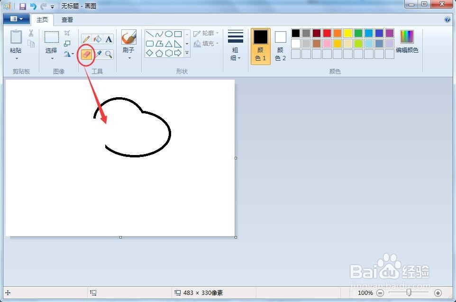Activate the 颜色 2 color slot
The width and height of the screenshot is (456, 302).
(x=280, y=46)
